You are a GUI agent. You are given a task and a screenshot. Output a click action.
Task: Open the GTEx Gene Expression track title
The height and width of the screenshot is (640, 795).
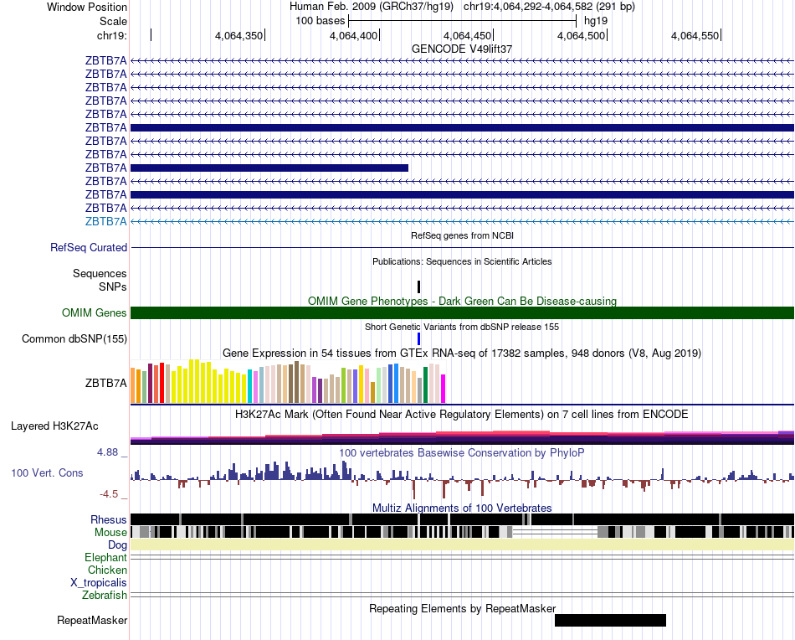click(462, 353)
